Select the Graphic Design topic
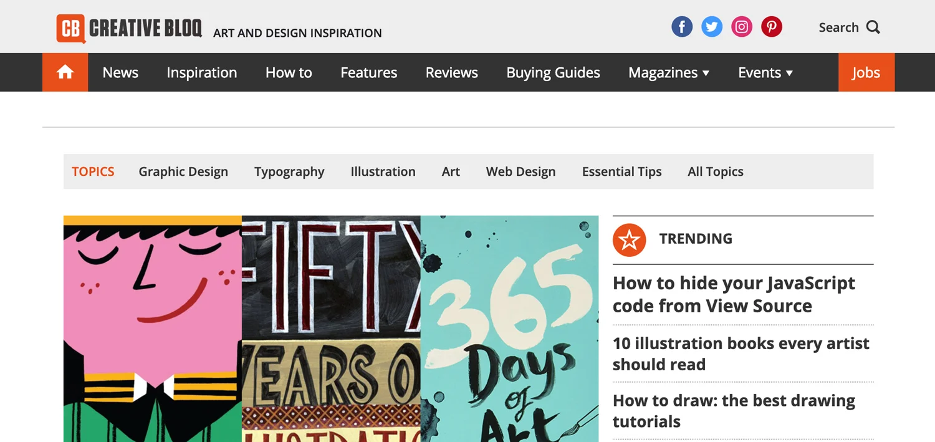The width and height of the screenshot is (935, 442). (x=183, y=171)
